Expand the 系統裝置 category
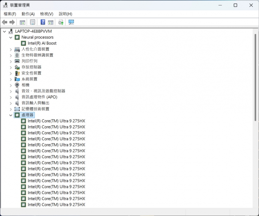The height and width of the screenshot is (216, 259). tap(11, 79)
